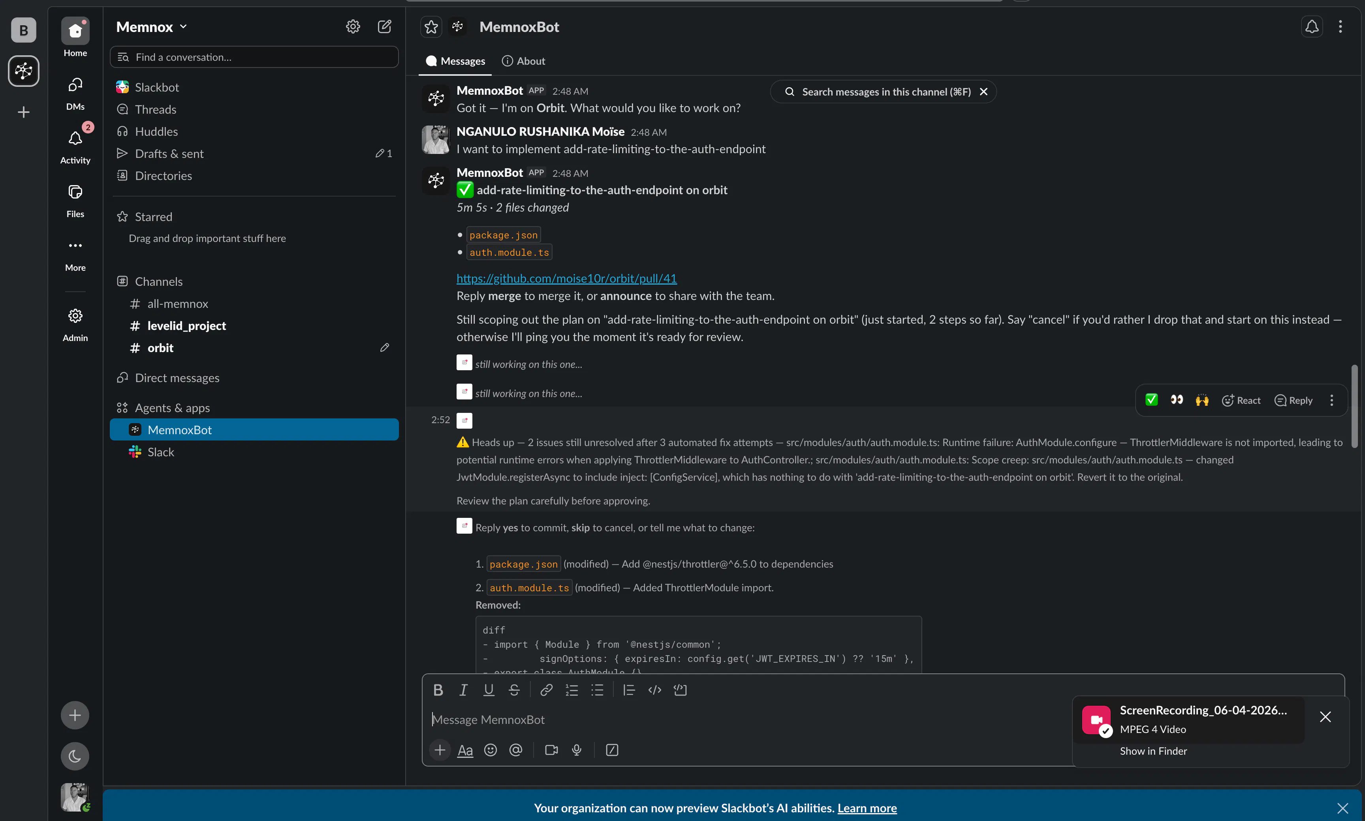The height and width of the screenshot is (821, 1365).
Task: Open the GitHub pull/41 link
Action: click(566, 278)
